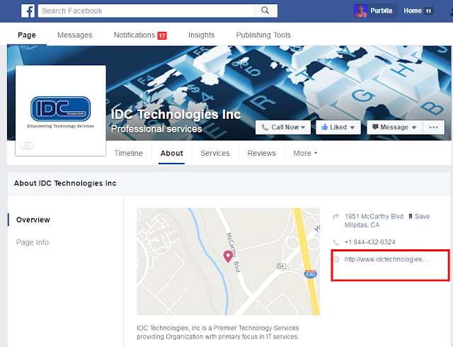Switch to the Page tab
Image resolution: width=453 pixels, height=347 pixels.
coord(27,35)
